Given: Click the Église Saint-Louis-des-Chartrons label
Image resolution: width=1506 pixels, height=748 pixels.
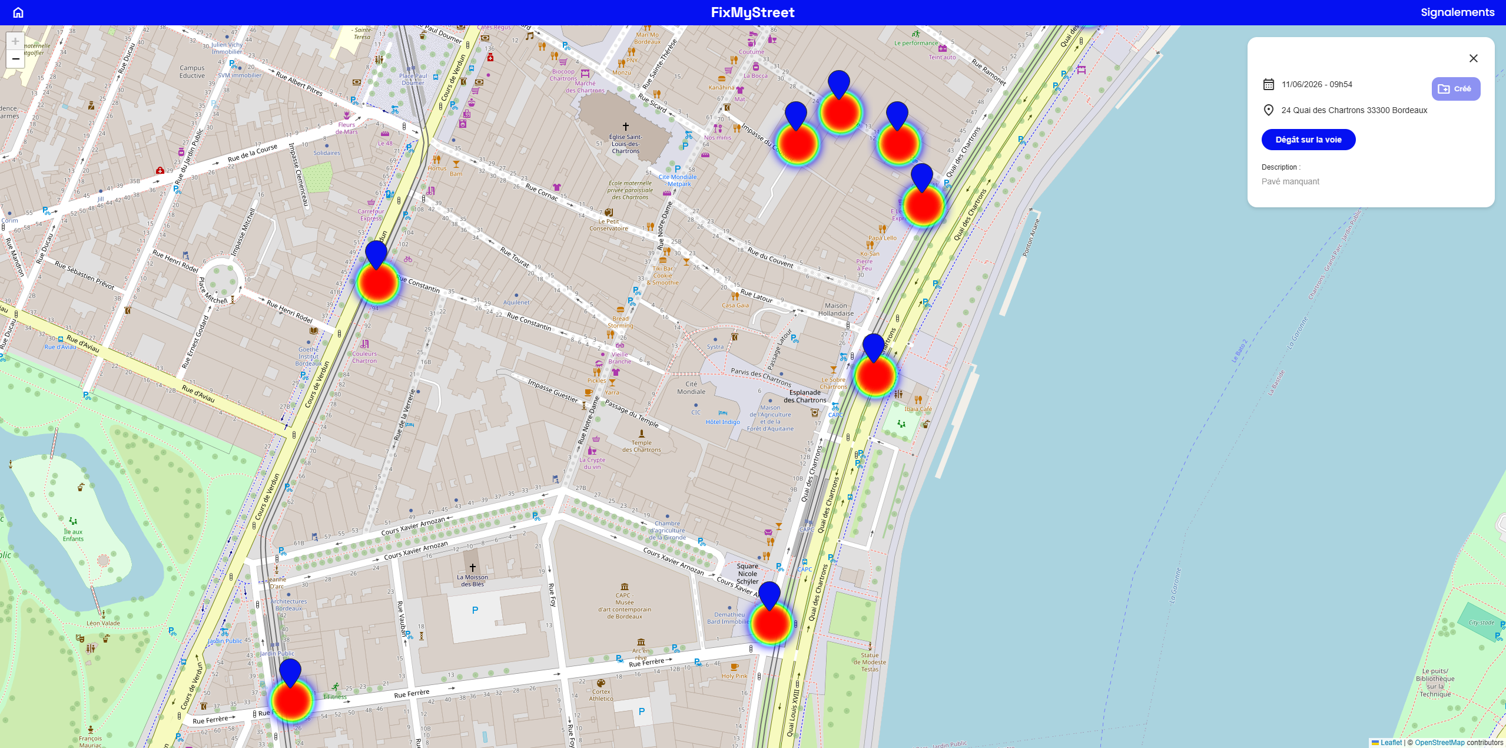Looking at the screenshot, I should (x=625, y=144).
